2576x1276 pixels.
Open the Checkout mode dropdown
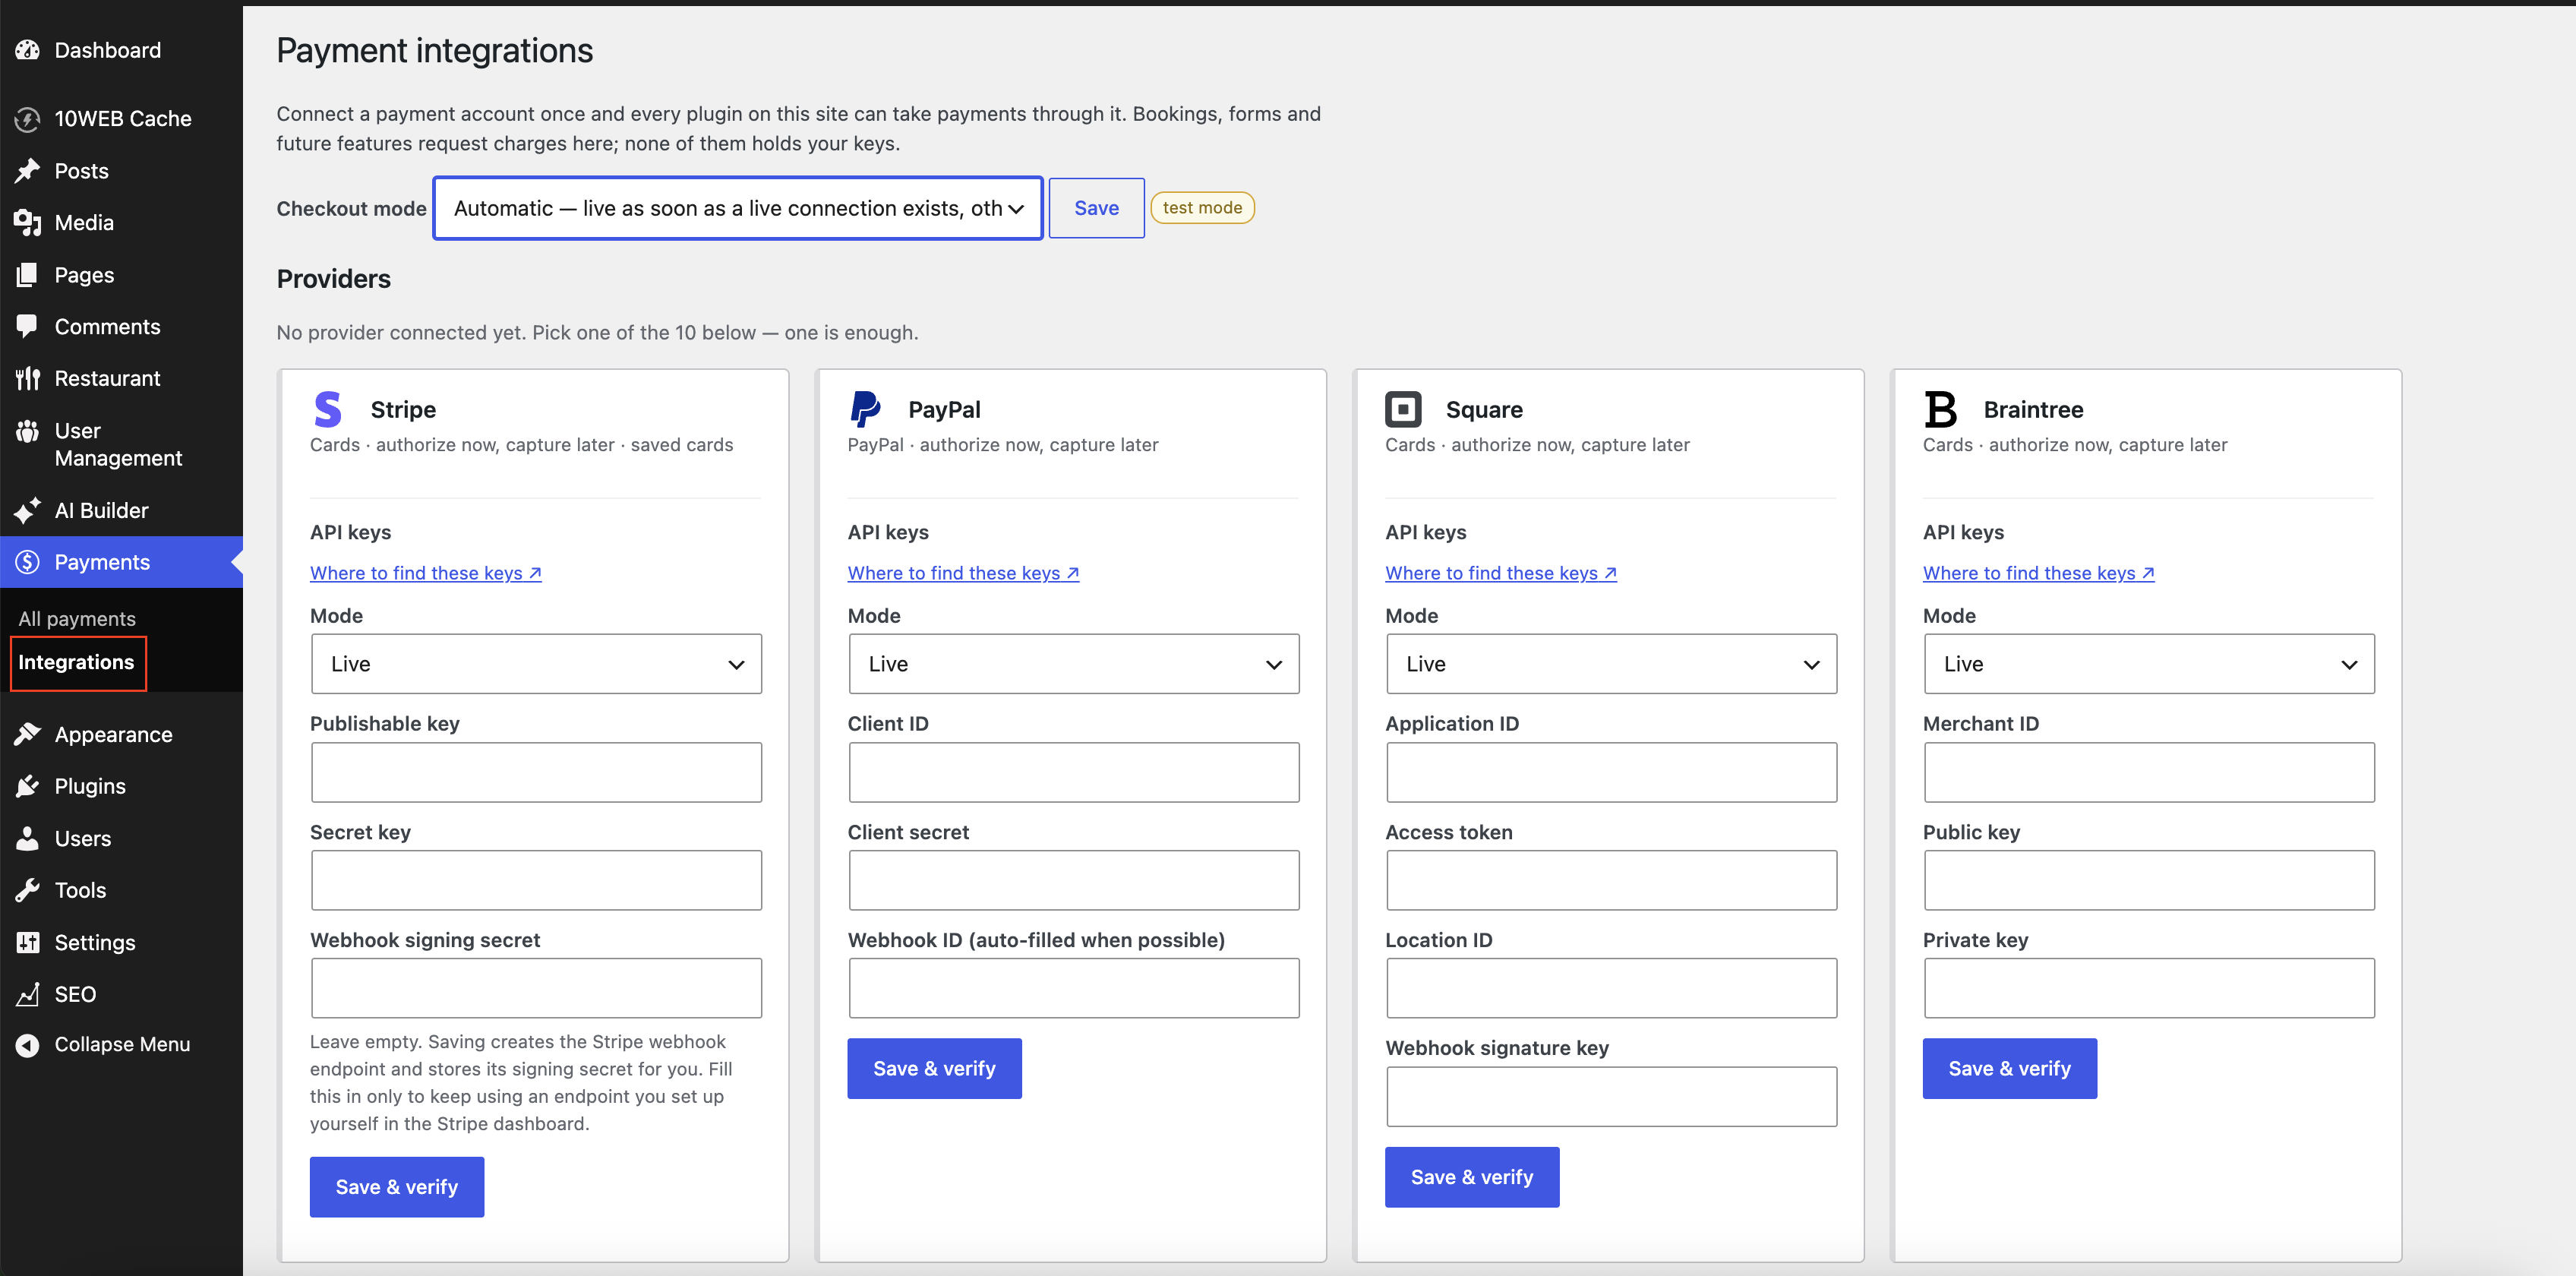738,208
